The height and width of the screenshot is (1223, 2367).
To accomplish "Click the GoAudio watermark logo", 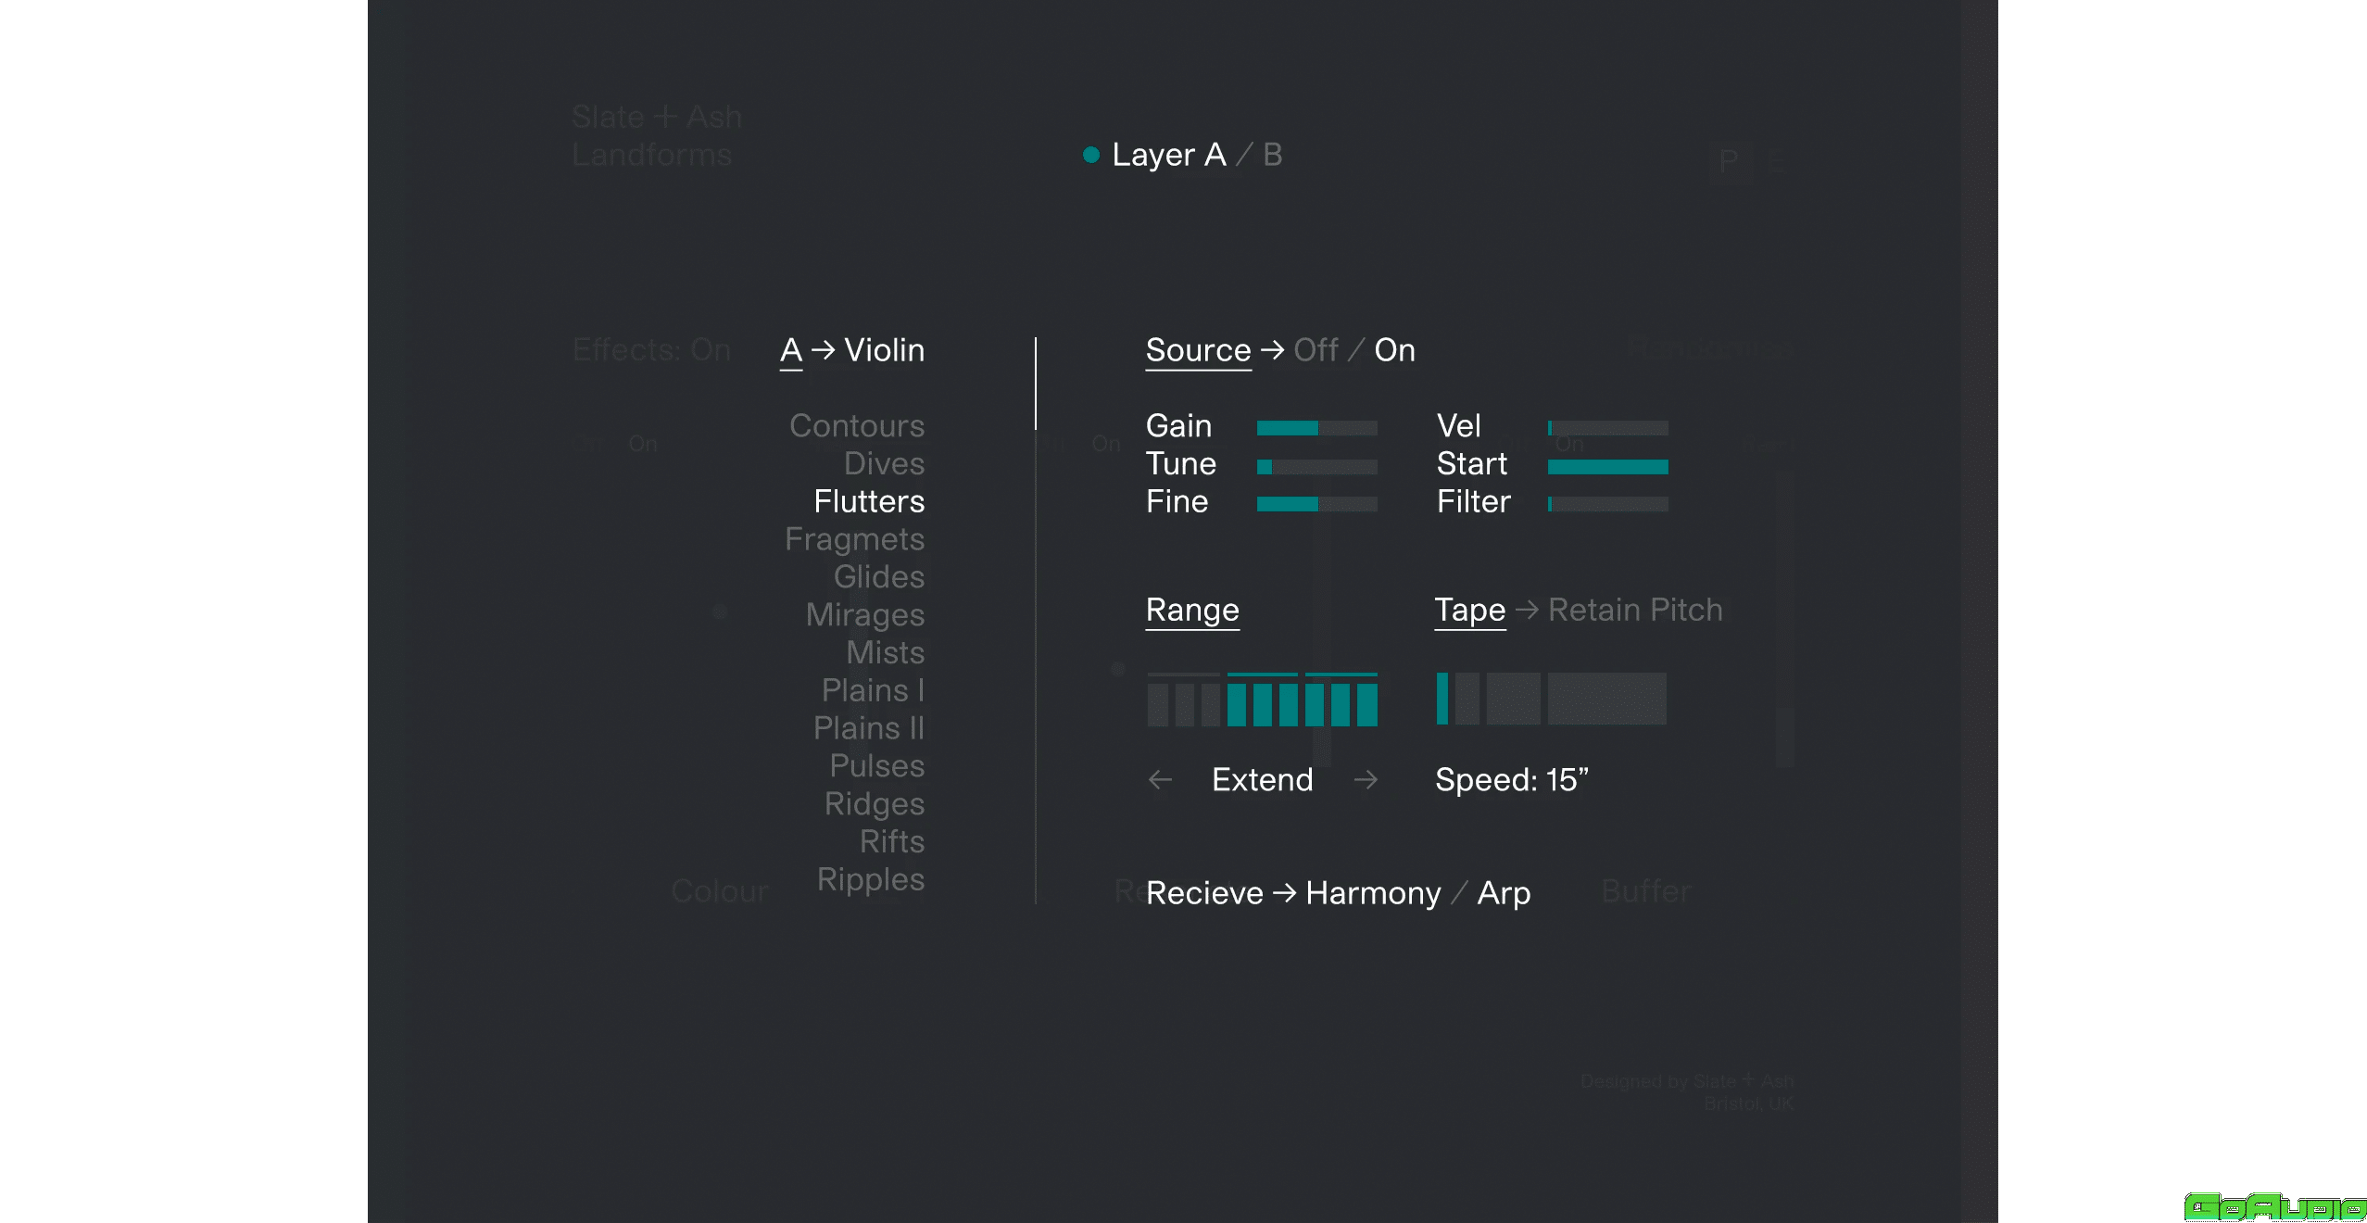I will (2274, 1206).
